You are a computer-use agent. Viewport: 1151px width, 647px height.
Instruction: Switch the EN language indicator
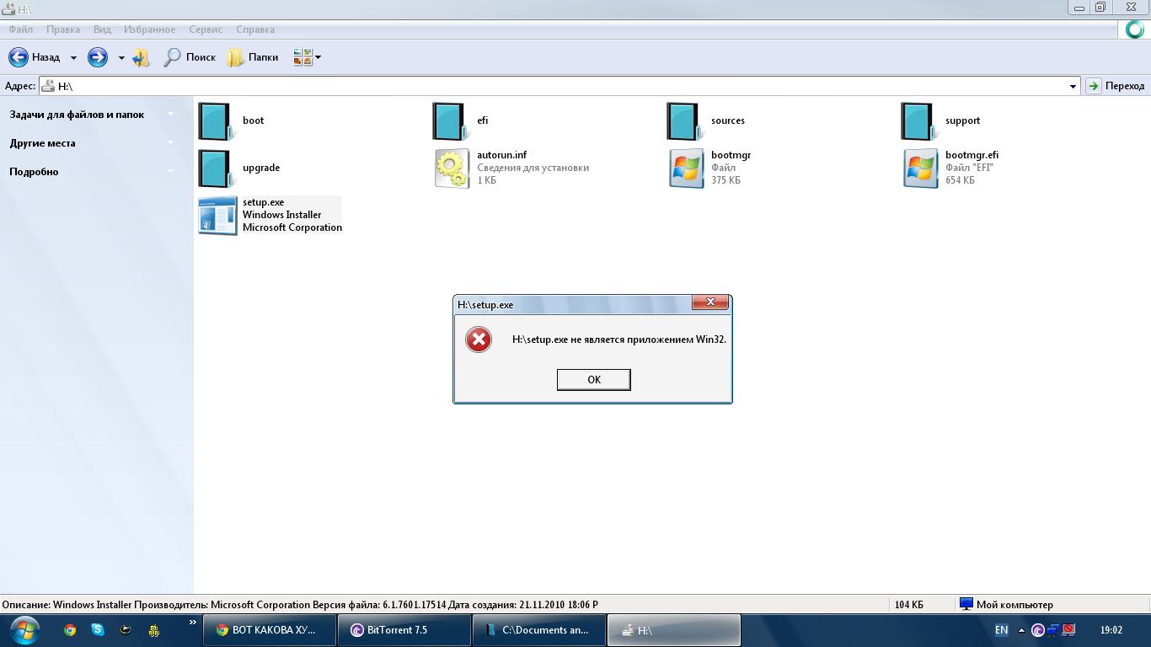(1001, 630)
